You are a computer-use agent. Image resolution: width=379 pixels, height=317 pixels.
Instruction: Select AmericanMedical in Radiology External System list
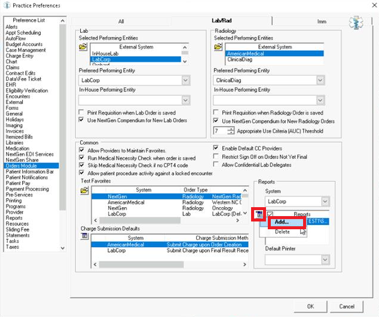274,54
